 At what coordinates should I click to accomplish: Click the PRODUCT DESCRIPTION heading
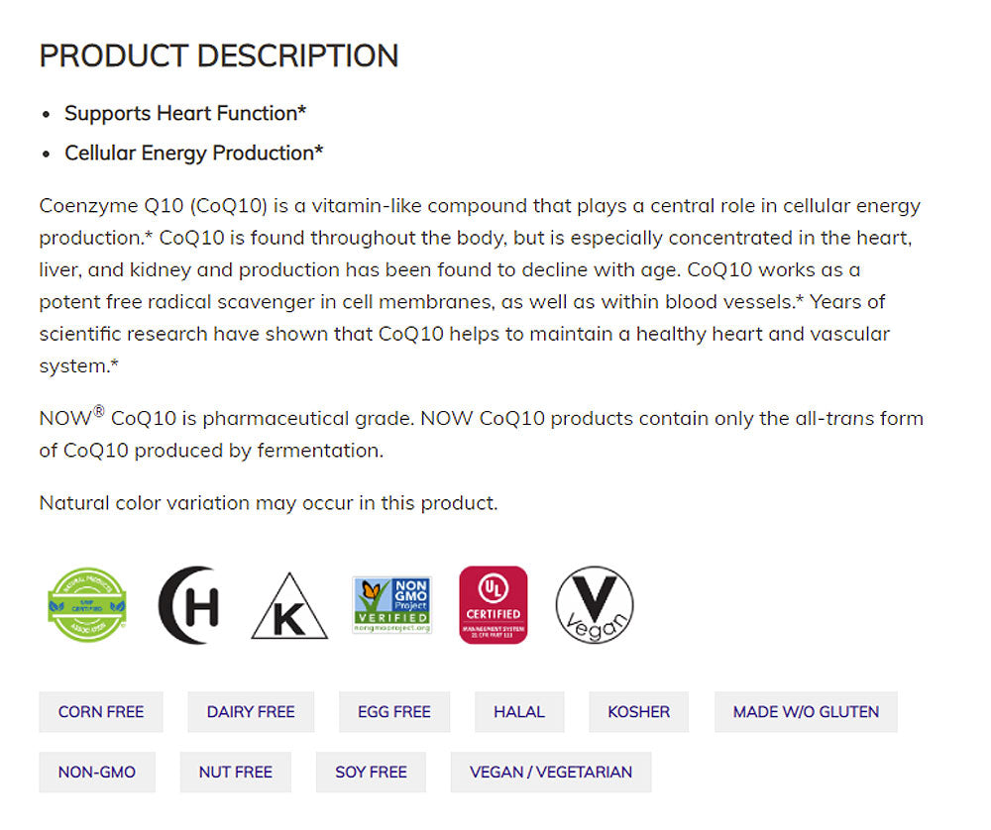coord(219,55)
